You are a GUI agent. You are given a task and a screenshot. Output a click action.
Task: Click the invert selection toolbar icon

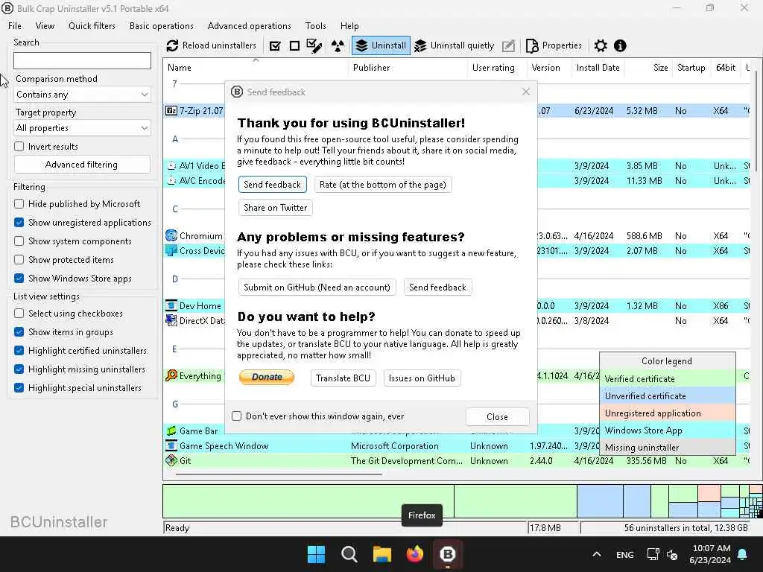[314, 45]
